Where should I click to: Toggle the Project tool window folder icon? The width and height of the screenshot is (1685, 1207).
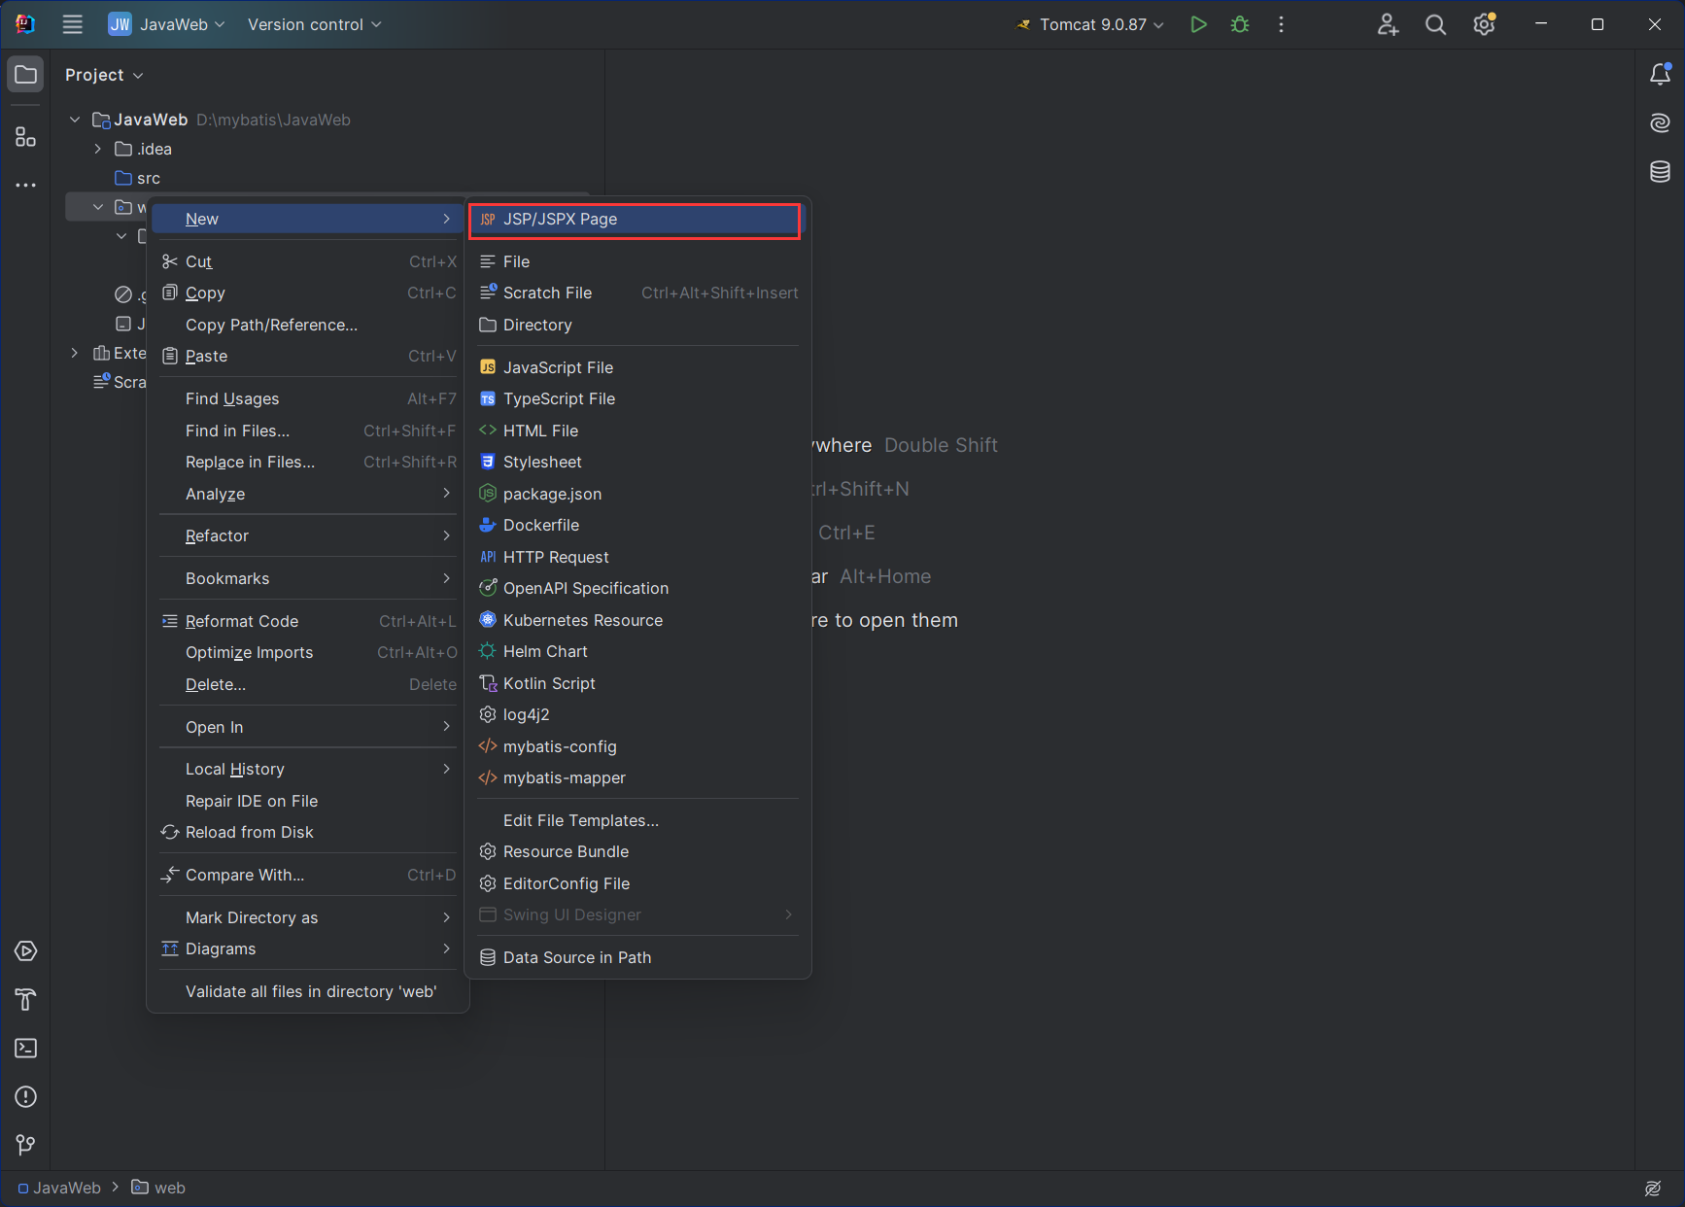(26, 75)
